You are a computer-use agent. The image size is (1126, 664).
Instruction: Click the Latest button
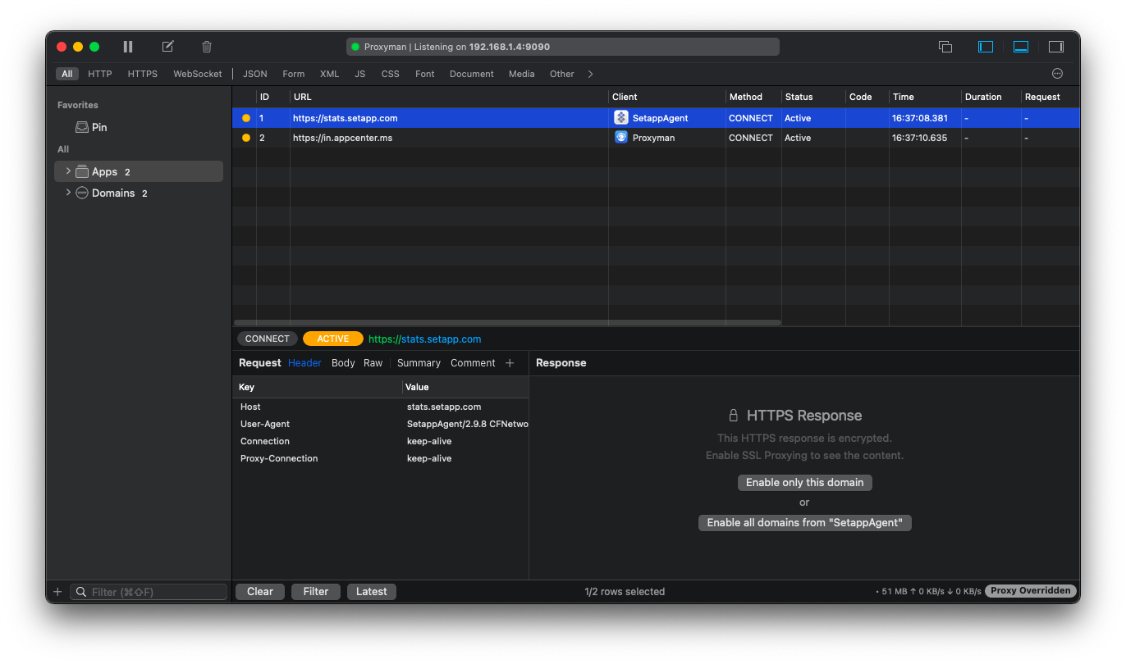pos(372,591)
